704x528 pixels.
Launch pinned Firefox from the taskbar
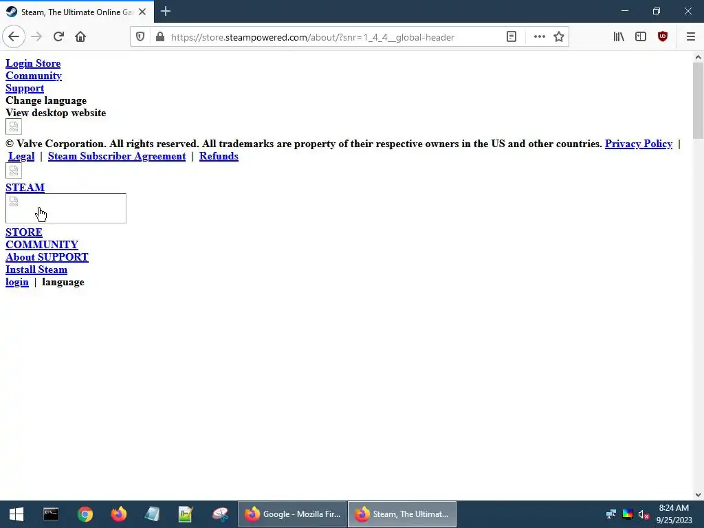(x=118, y=514)
